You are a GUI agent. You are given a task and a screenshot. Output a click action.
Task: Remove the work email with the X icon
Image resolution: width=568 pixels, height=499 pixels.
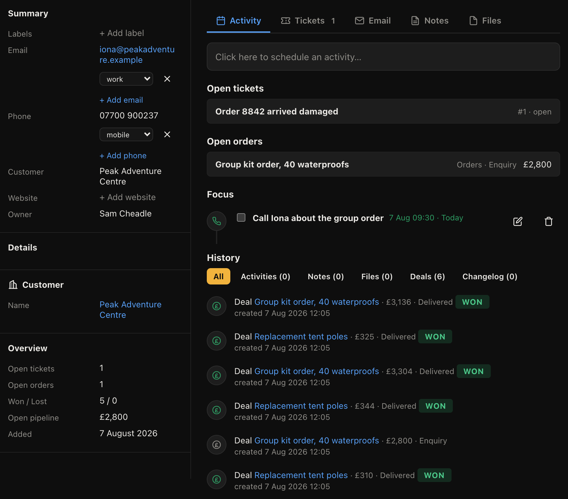pos(167,79)
